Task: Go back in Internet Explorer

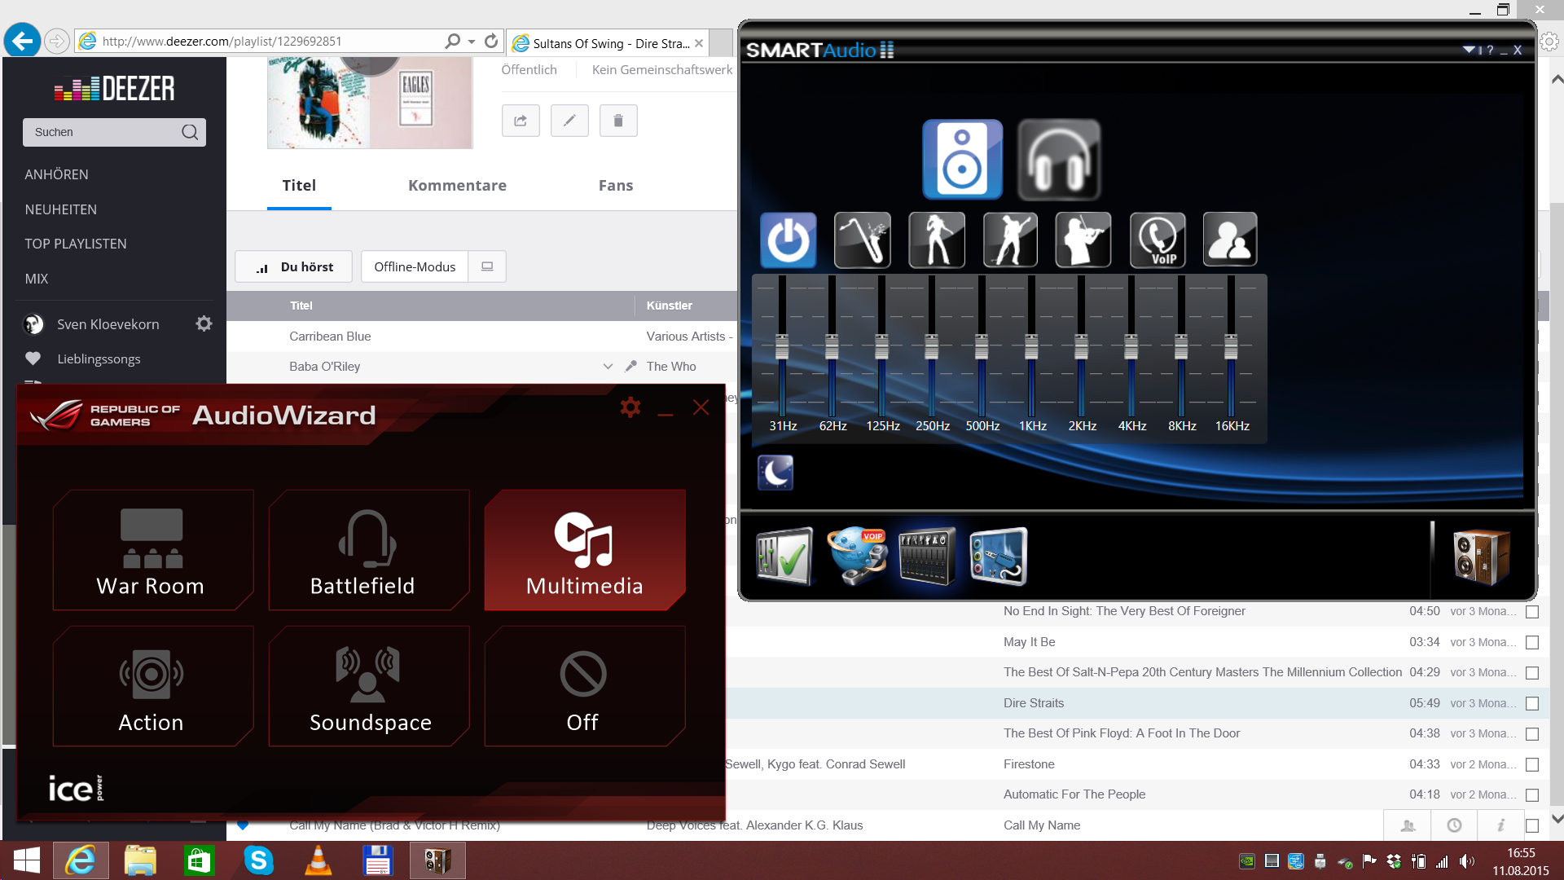Action: (x=22, y=40)
